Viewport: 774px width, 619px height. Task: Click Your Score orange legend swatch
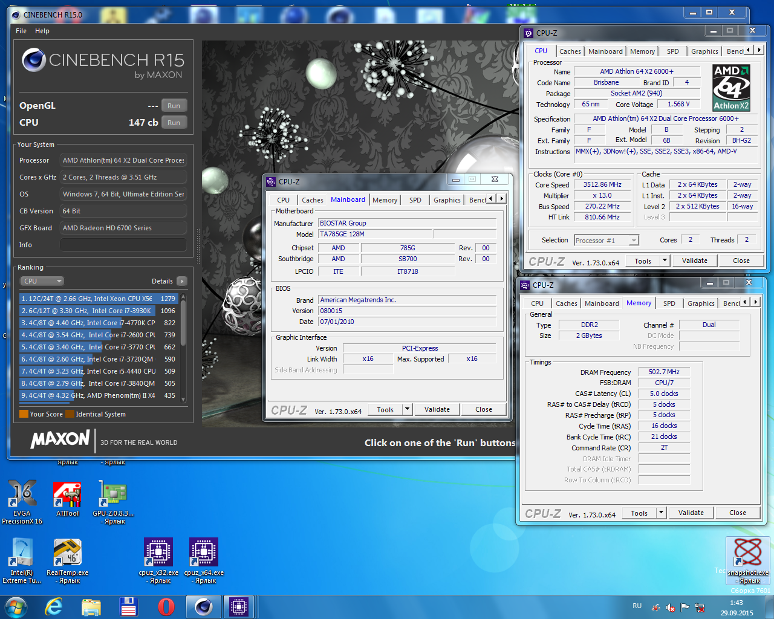click(x=24, y=414)
